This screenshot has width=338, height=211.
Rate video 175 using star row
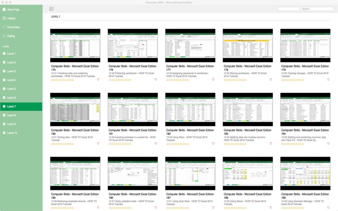click(63, 80)
